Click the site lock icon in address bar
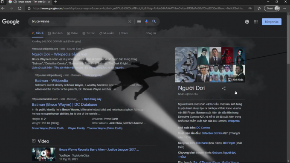290x163 pixels. click(29, 9)
